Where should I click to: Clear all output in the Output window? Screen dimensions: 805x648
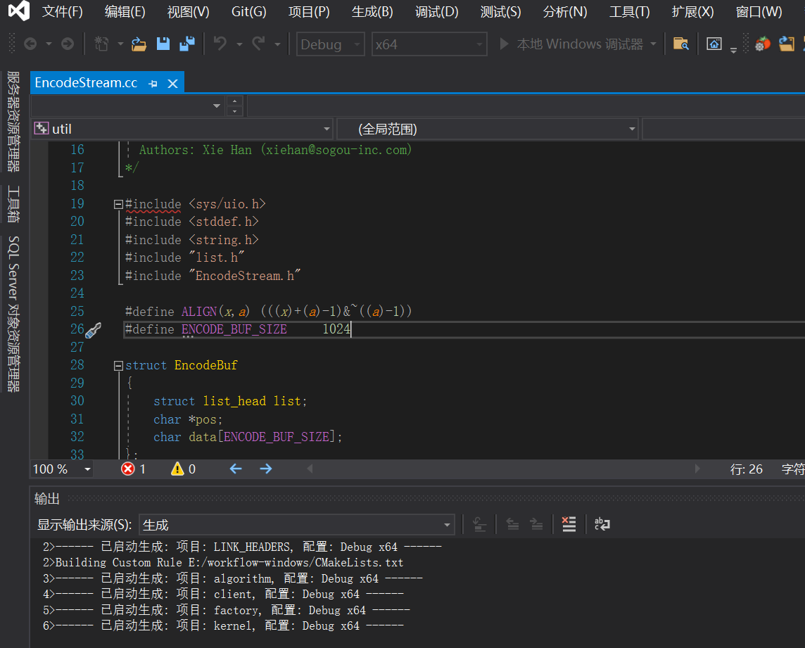569,523
